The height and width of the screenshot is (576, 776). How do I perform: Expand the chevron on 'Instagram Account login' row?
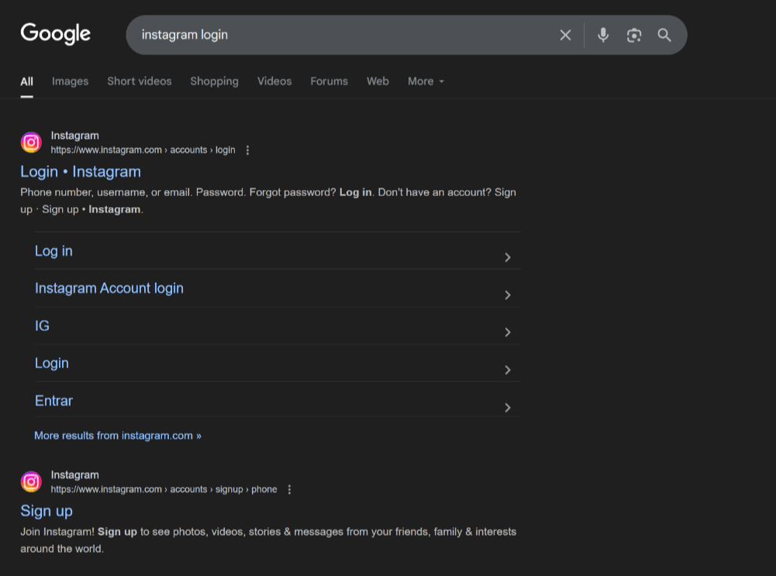coord(507,295)
